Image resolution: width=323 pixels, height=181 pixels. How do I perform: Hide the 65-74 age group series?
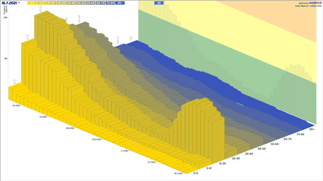100,3
